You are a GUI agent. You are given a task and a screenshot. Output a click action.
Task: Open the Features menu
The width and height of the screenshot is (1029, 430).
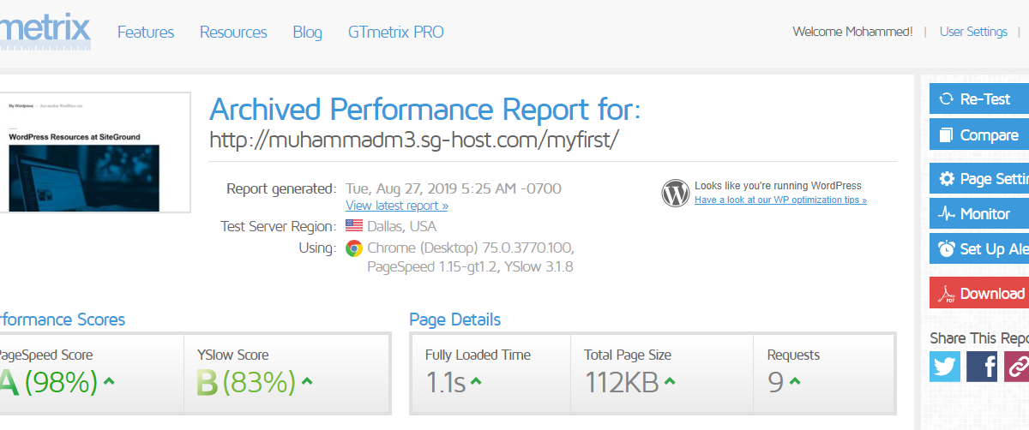pos(146,33)
